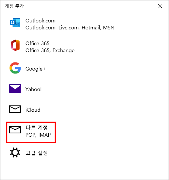Click the iCloud envelope outline icon
Viewport: 169px width, 180px height.
[x=15, y=109]
